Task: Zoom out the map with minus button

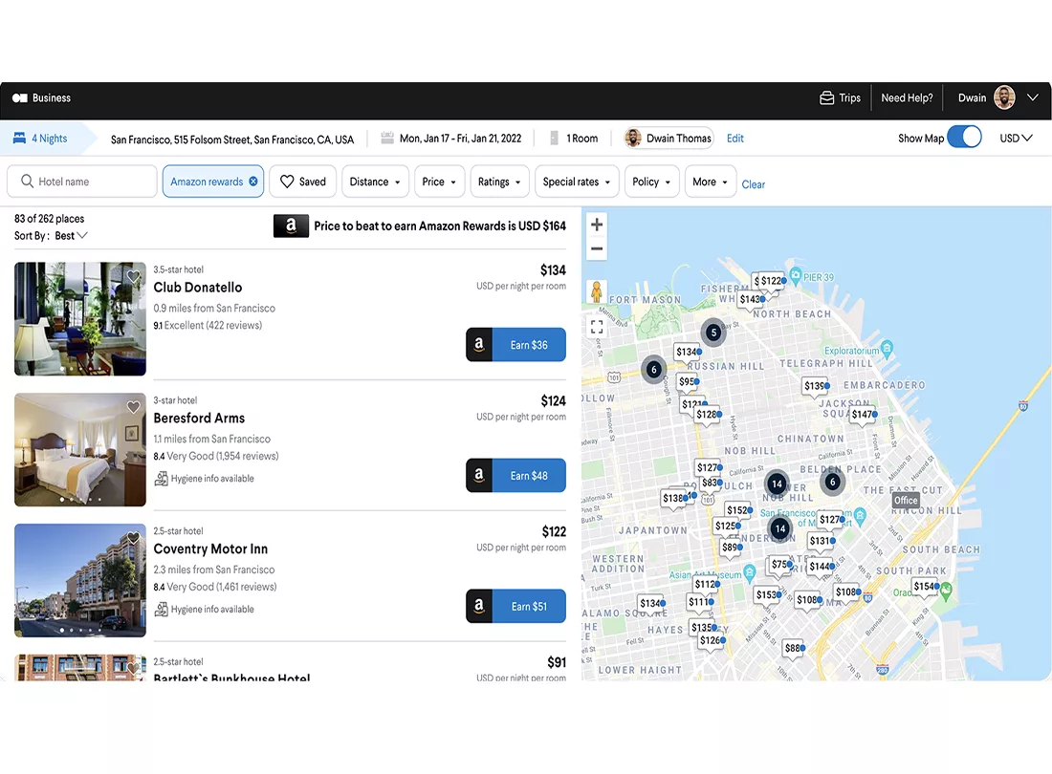Action: pos(597,248)
